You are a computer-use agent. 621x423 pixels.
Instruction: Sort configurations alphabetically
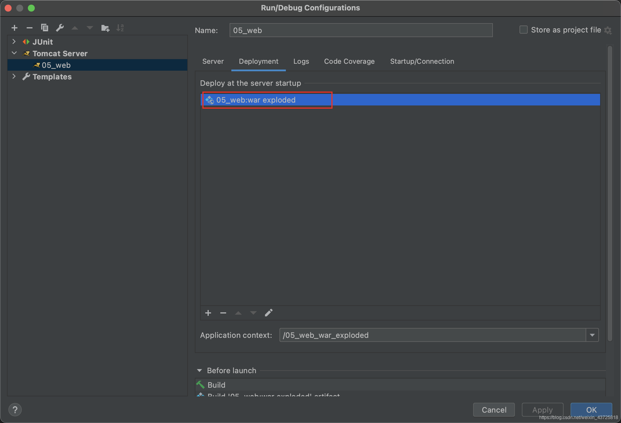[120, 28]
